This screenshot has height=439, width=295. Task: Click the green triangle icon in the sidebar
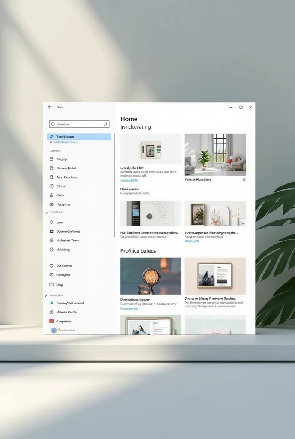tap(51, 303)
